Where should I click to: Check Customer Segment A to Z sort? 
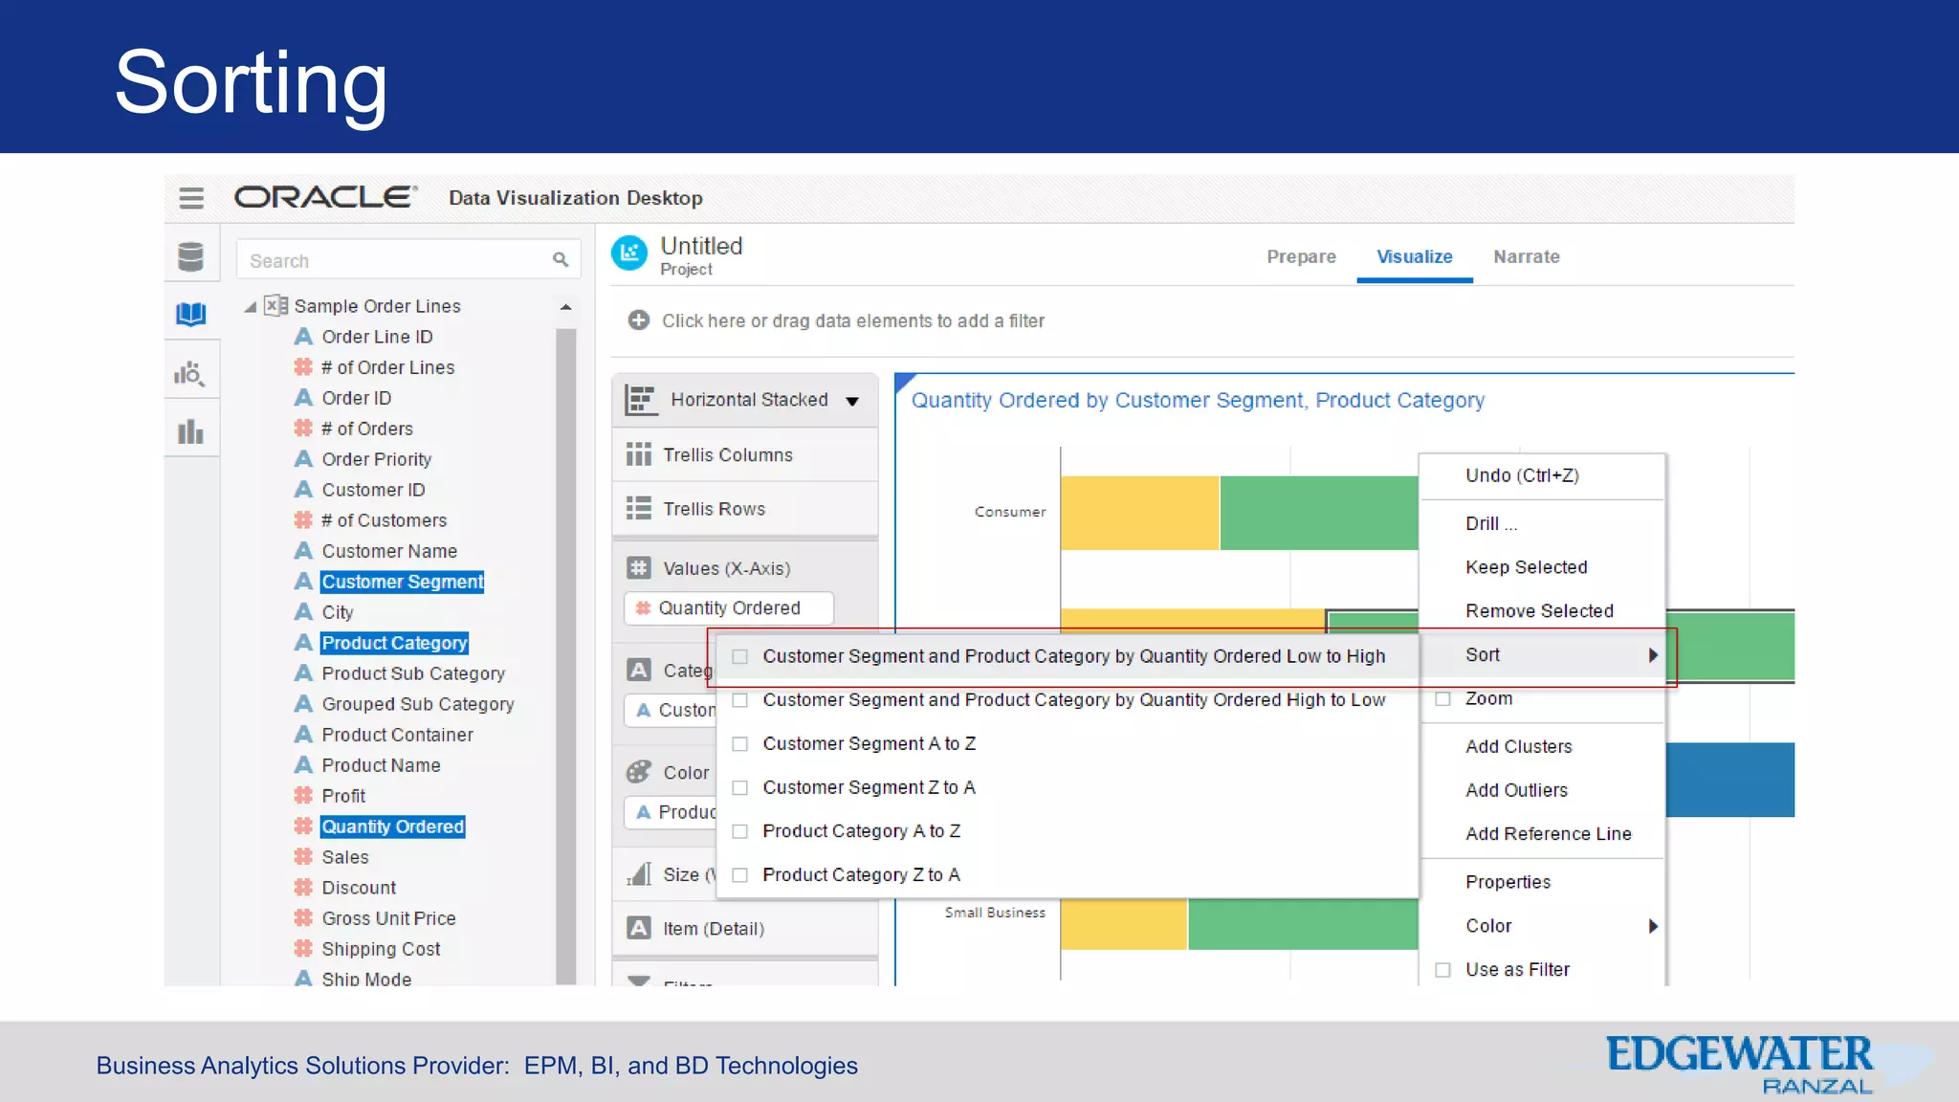pyautogui.click(x=739, y=744)
